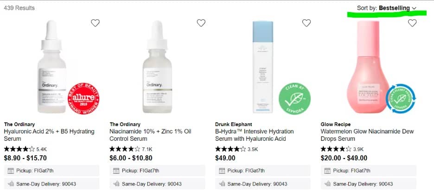
Task: Click the Clean at Sephora green badge
Action: pyautogui.click(x=294, y=98)
